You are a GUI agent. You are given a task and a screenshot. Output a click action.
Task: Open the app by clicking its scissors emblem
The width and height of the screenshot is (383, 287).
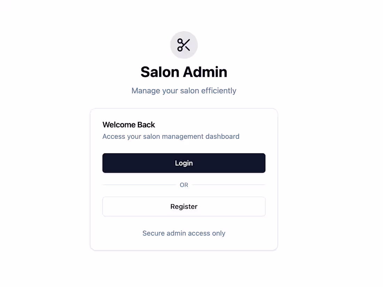click(x=184, y=45)
